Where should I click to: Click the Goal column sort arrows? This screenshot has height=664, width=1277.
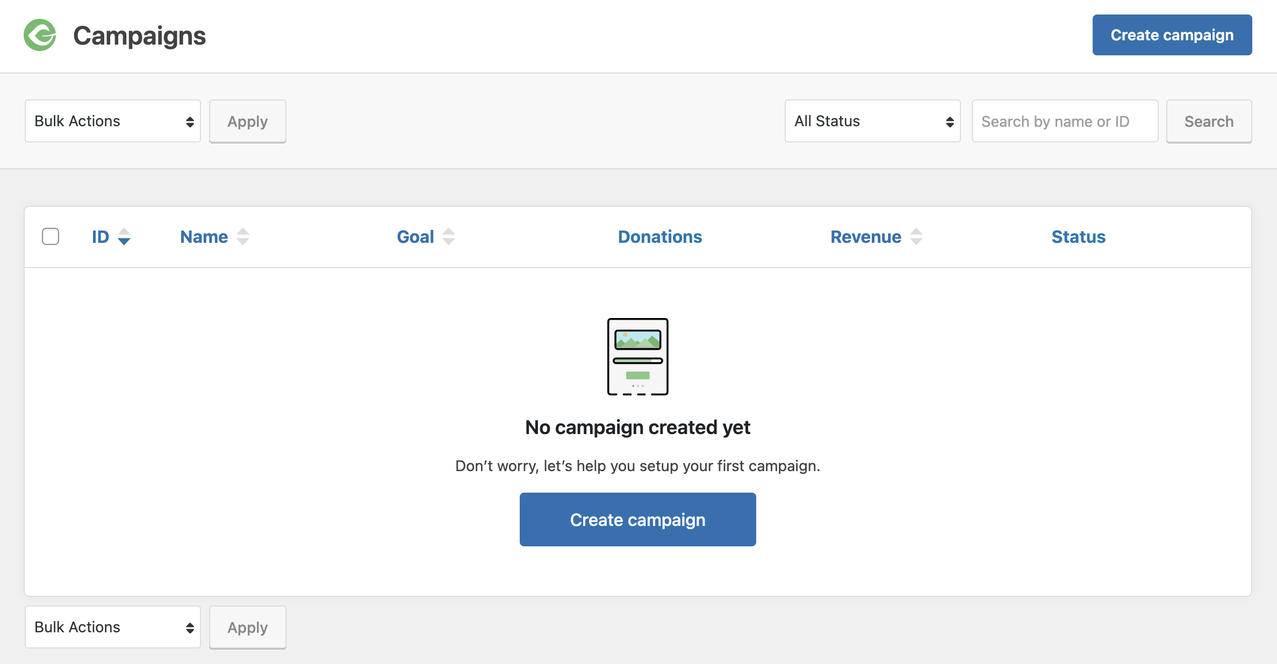tap(449, 237)
